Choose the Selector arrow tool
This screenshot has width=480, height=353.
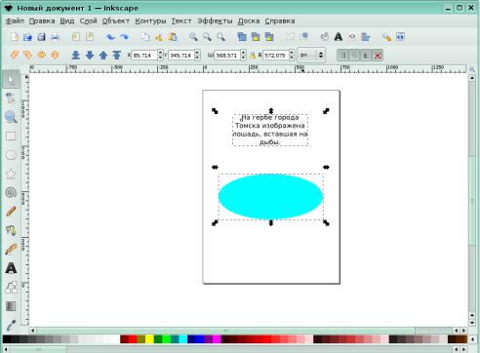(11, 79)
